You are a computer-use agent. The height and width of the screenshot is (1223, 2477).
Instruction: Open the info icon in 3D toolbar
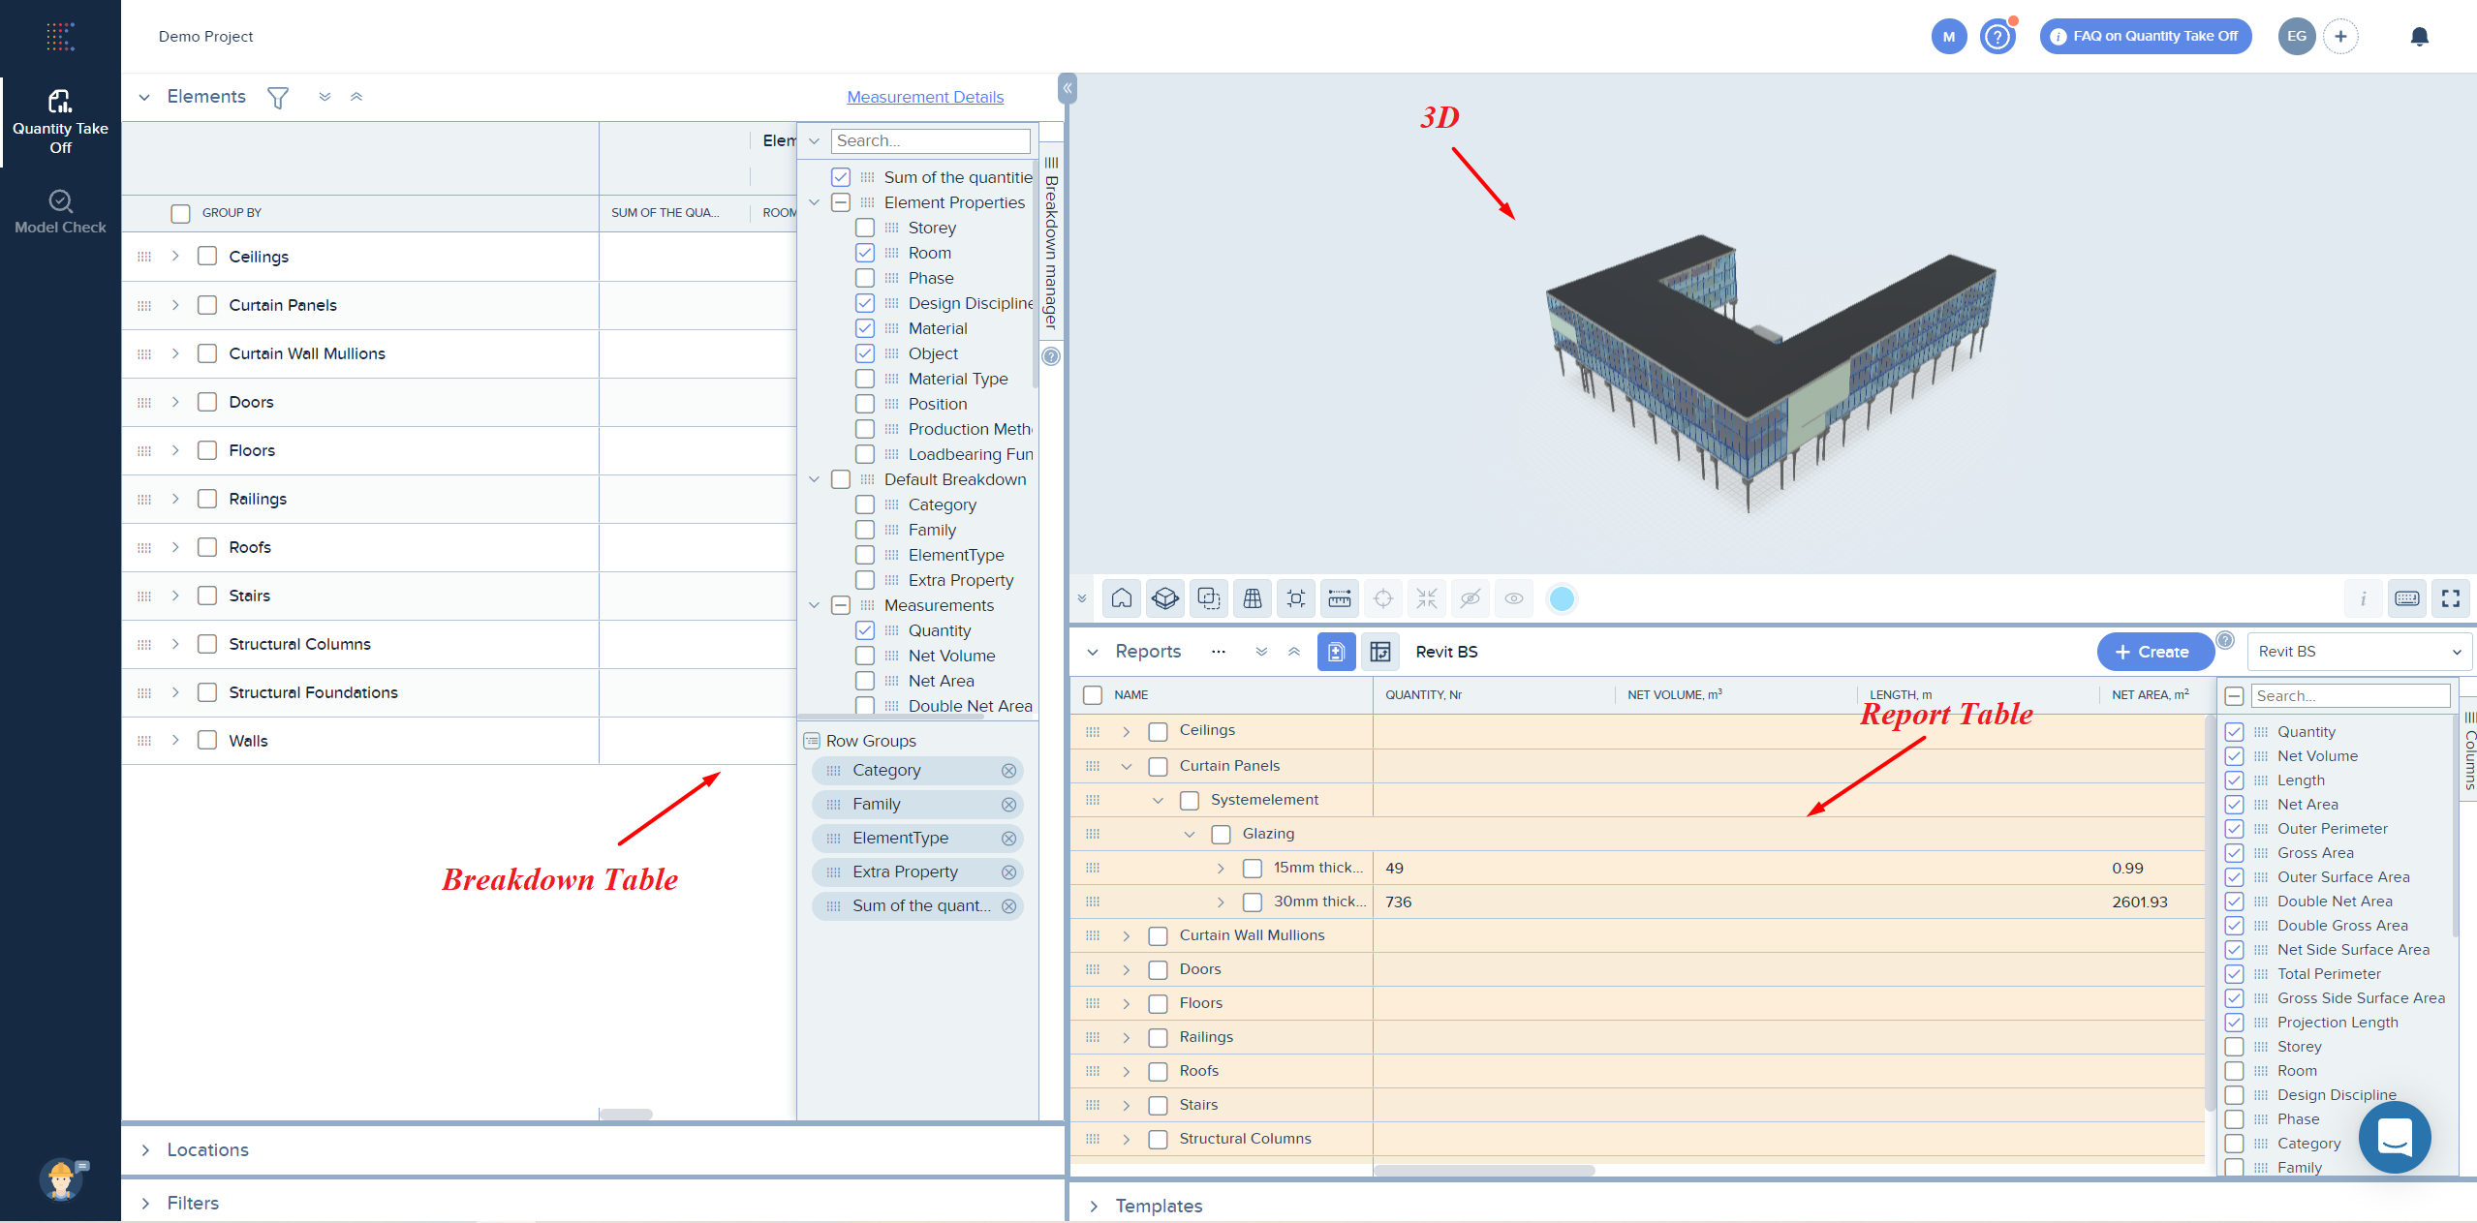(2364, 598)
